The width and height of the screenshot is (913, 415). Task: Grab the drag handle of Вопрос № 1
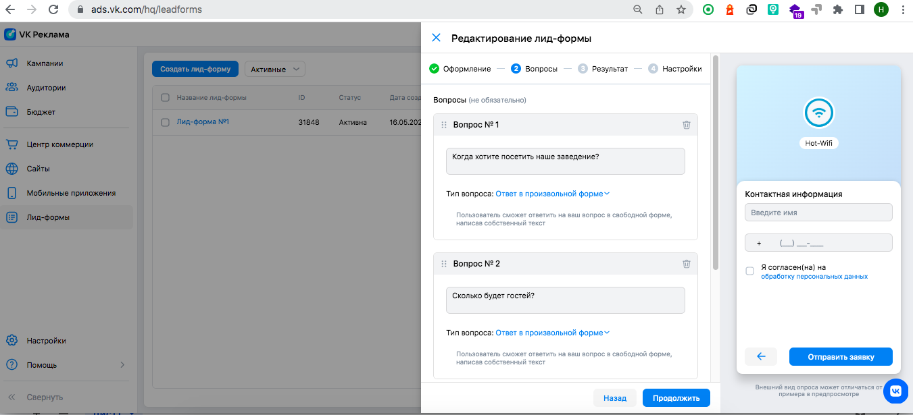tap(444, 125)
